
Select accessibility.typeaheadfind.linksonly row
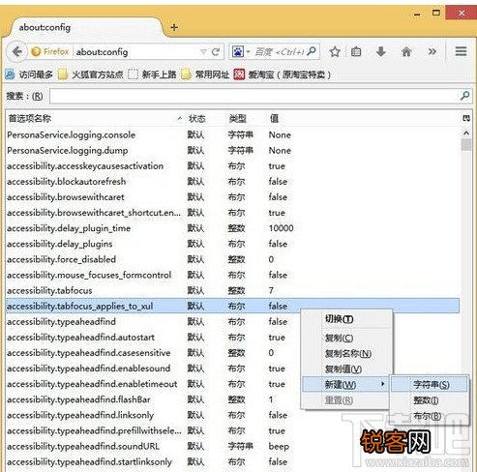click(232, 415)
